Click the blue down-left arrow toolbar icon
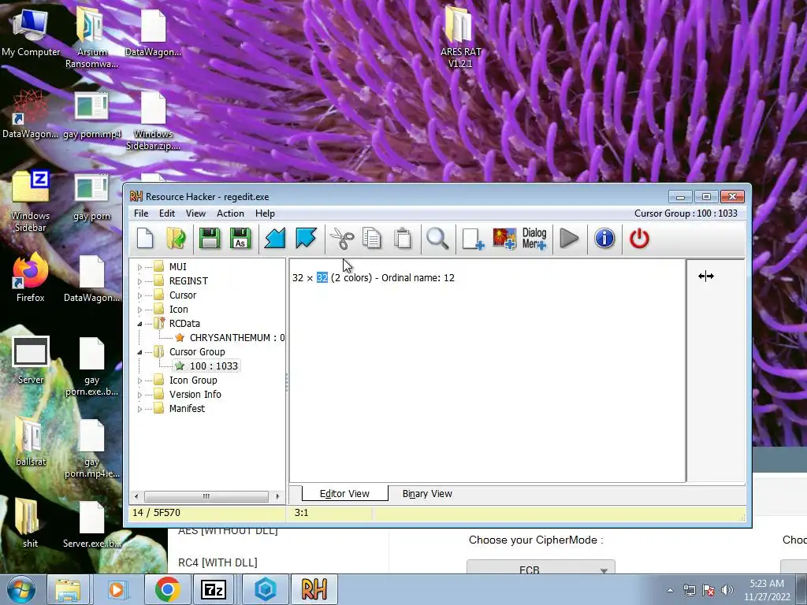The image size is (807, 605). (275, 239)
